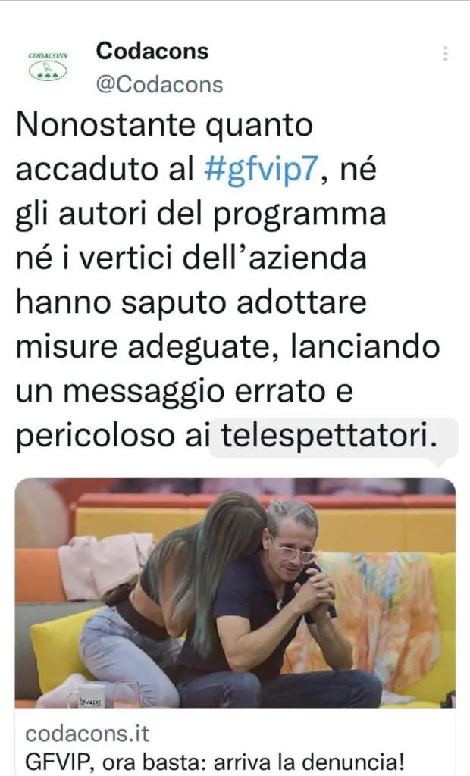Viewport: 470px width, 776px height.
Task: Click the drinking glass in the photo
Action: pos(127,694)
